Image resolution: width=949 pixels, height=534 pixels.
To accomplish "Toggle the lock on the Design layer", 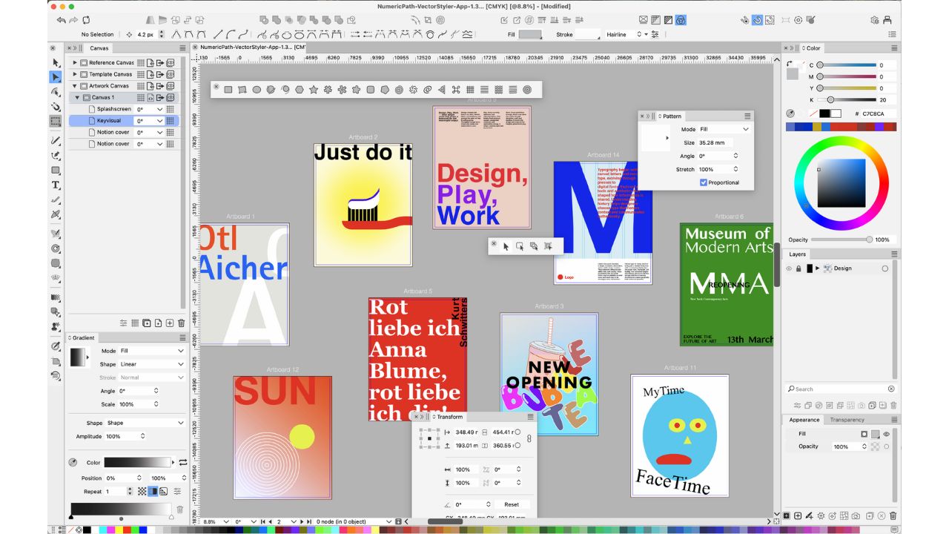I will tap(798, 268).
